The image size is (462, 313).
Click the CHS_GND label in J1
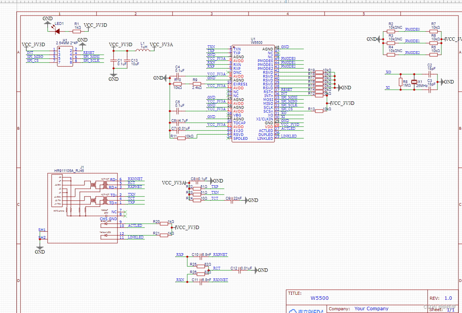(x=109, y=219)
